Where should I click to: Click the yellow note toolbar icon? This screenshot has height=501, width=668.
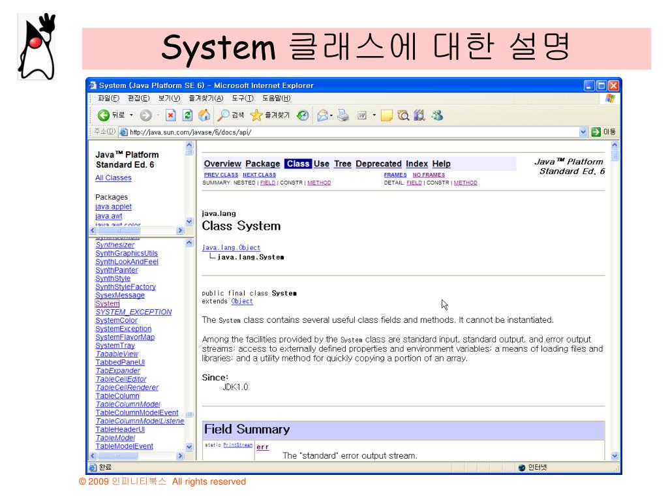[386, 115]
